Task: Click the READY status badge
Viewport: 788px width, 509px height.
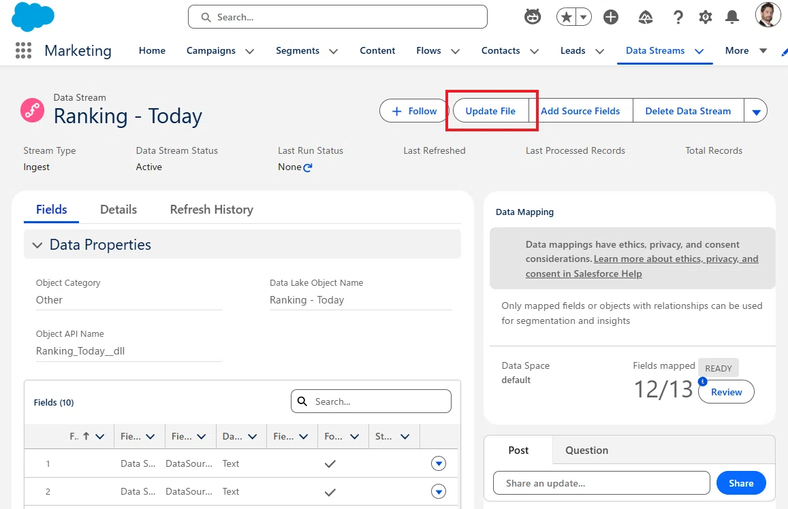Action: click(x=718, y=368)
